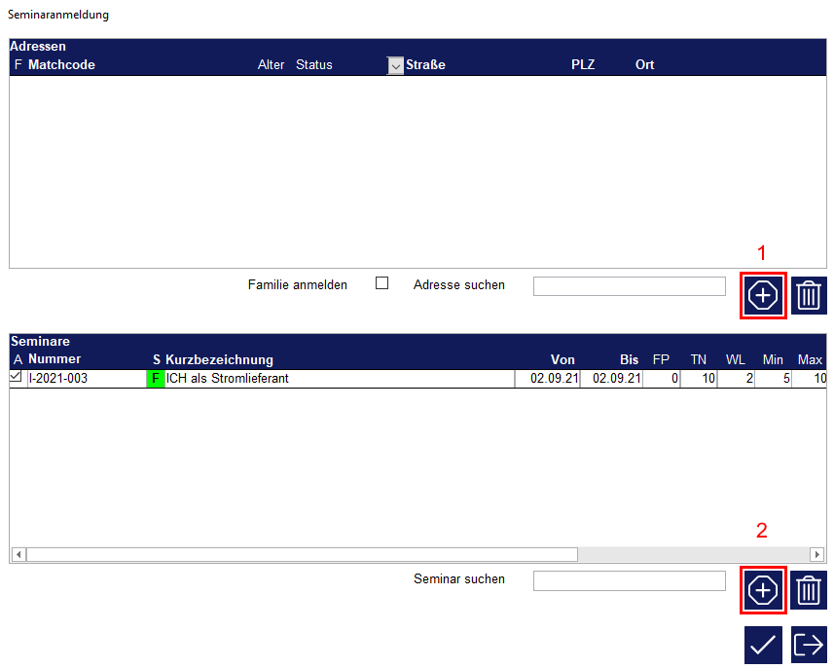Click the add address plus icon
The width and height of the screenshot is (834, 669).
click(x=763, y=295)
